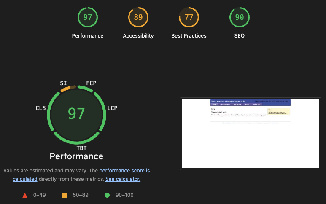Viewport: 326px width, 204px height.
Task: Click the '90–100' legend range text
Action: point(124,195)
